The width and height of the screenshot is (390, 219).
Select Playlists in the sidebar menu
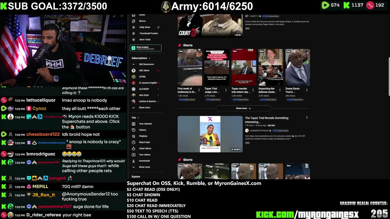point(143,136)
